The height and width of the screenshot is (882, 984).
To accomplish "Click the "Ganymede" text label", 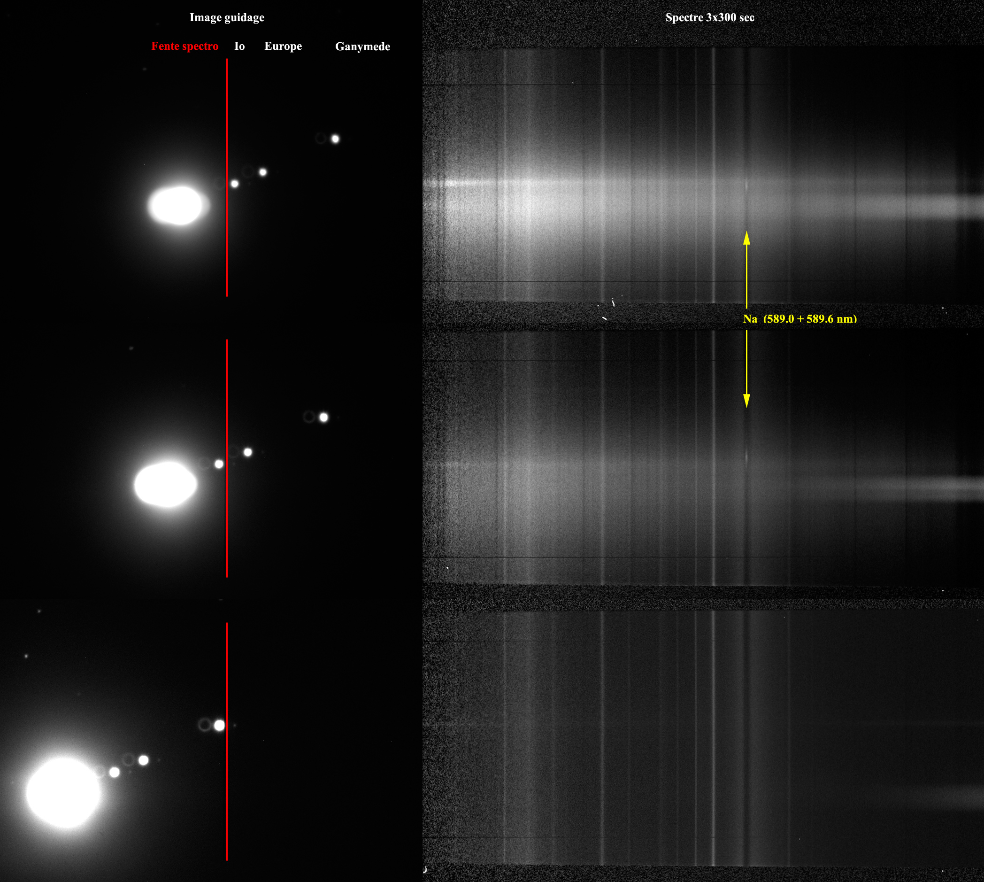I will tap(362, 46).
